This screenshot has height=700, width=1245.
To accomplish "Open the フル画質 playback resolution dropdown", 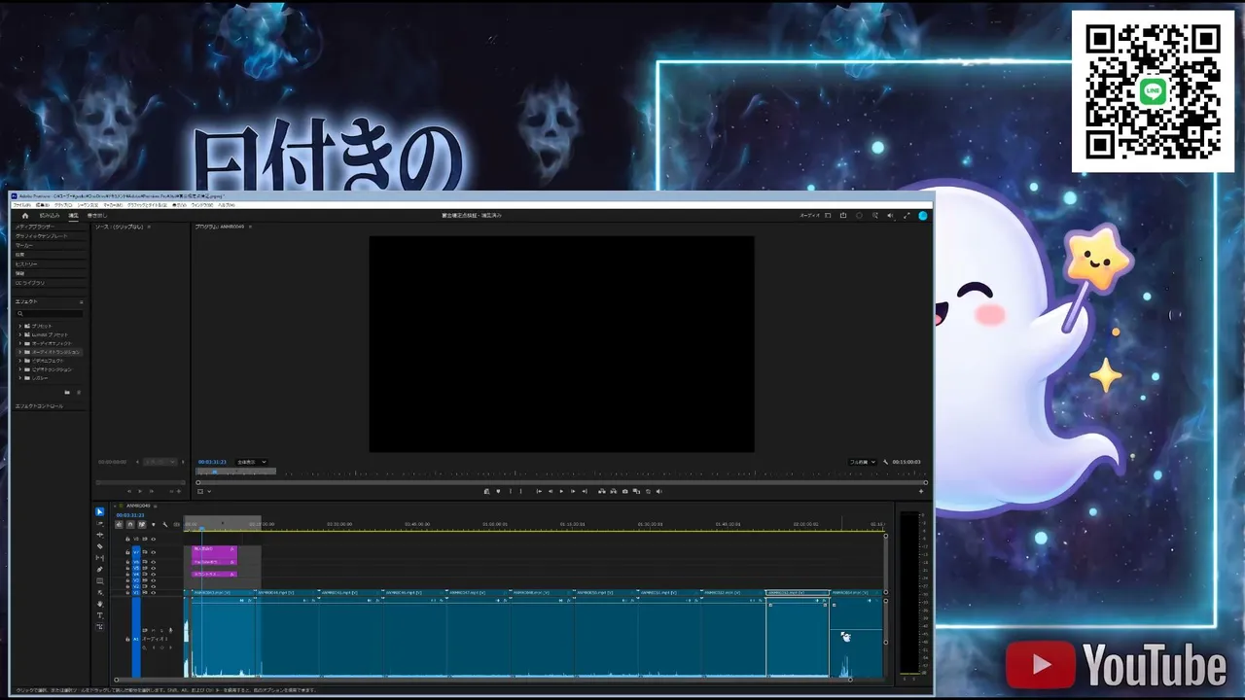I will click(863, 462).
